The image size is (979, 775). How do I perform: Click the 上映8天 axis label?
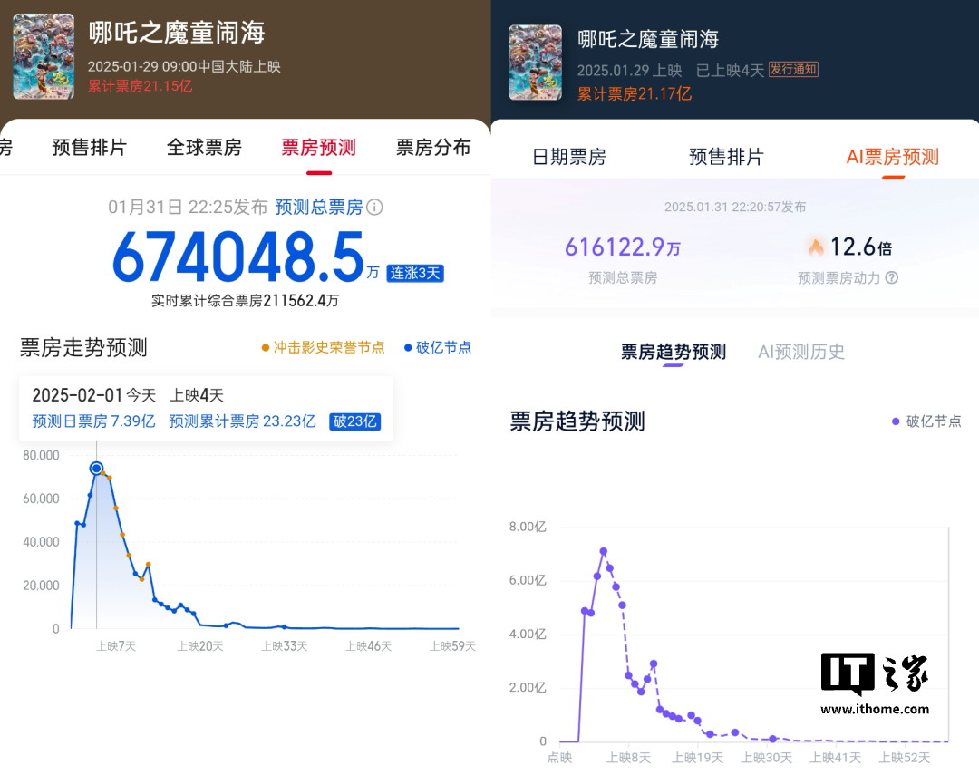(628, 758)
